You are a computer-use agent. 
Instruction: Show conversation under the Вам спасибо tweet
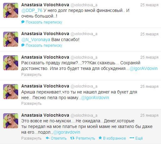click(44, 45)
